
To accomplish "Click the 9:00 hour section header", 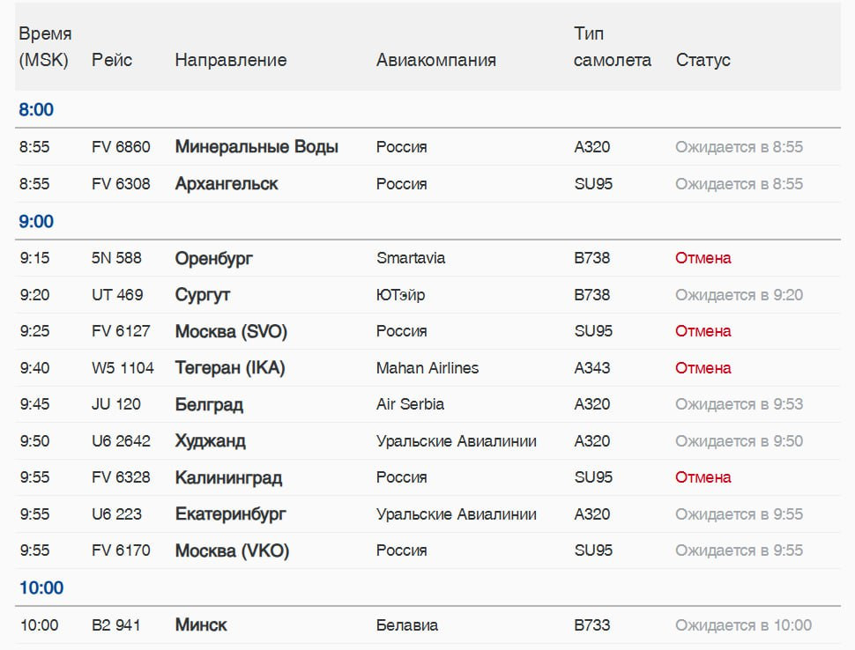I will [x=36, y=221].
